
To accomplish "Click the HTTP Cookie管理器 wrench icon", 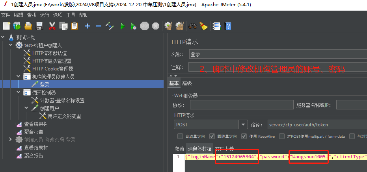I will point(27,69).
